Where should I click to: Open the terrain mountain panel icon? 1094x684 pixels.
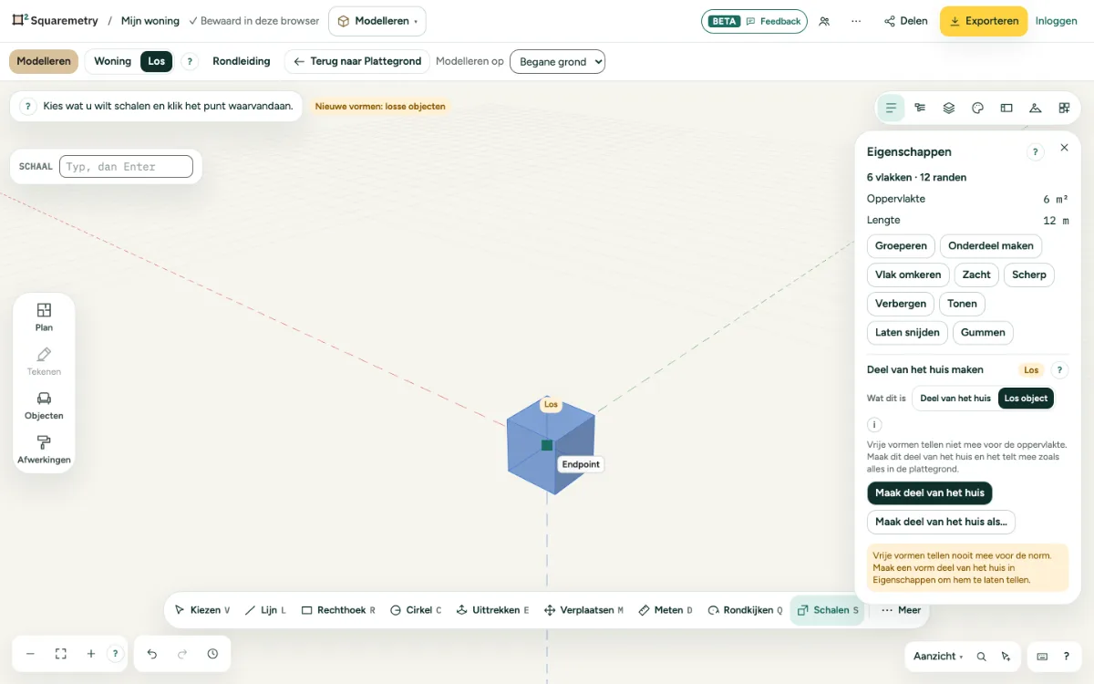coord(1035,108)
